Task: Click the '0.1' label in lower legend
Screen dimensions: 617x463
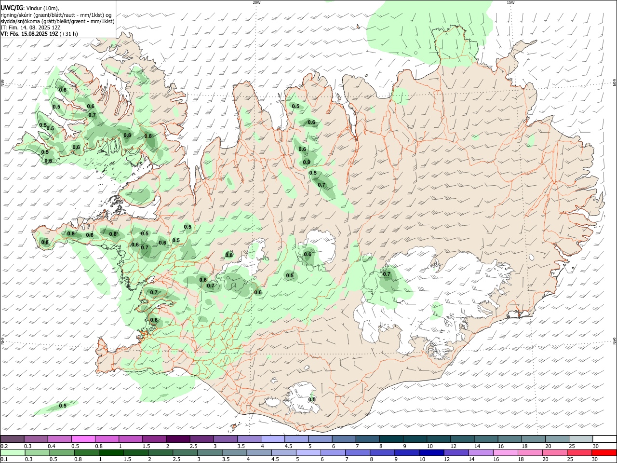Action: [4, 460]
